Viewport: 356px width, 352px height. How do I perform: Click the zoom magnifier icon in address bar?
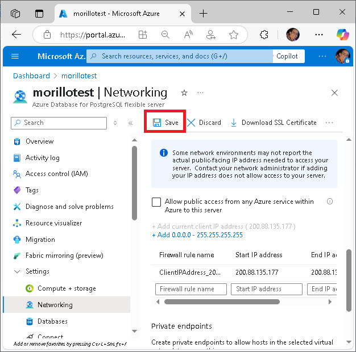165,35
